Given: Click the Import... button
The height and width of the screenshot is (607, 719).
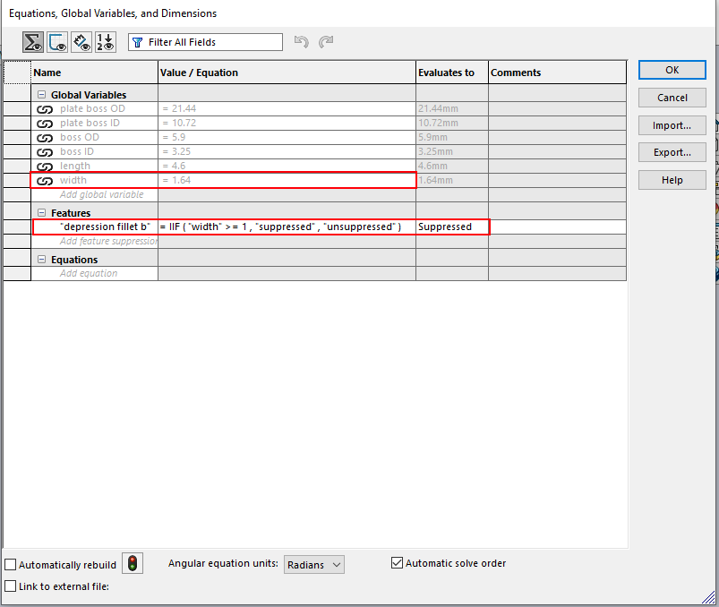Looking at the screenshot, I should (x=672, y=125).
